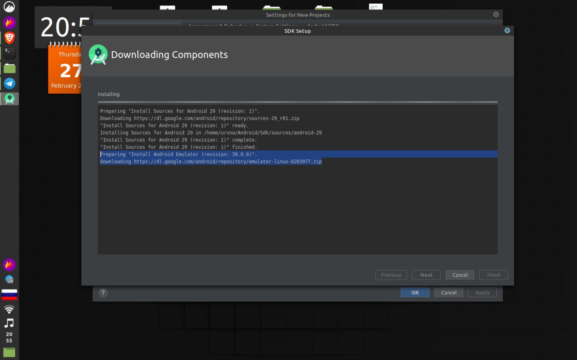Open the mountain-logo application menu
Viewport: 577px width, 360px height.
pos(9,7)
